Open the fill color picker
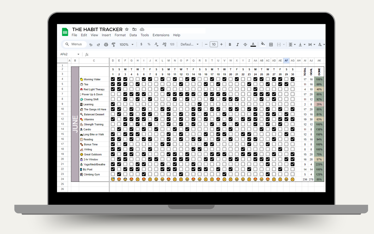Image resolution: width=374 pixels, height=234 pixels. click(x=263, y=44)
